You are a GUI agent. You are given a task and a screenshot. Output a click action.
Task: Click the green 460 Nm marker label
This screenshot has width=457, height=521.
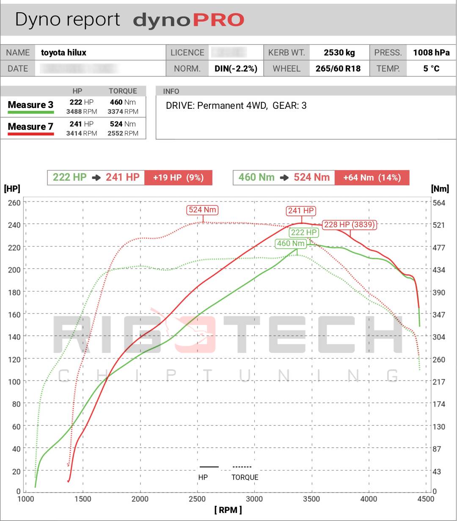pyautogui.click(x=291, y=243)
